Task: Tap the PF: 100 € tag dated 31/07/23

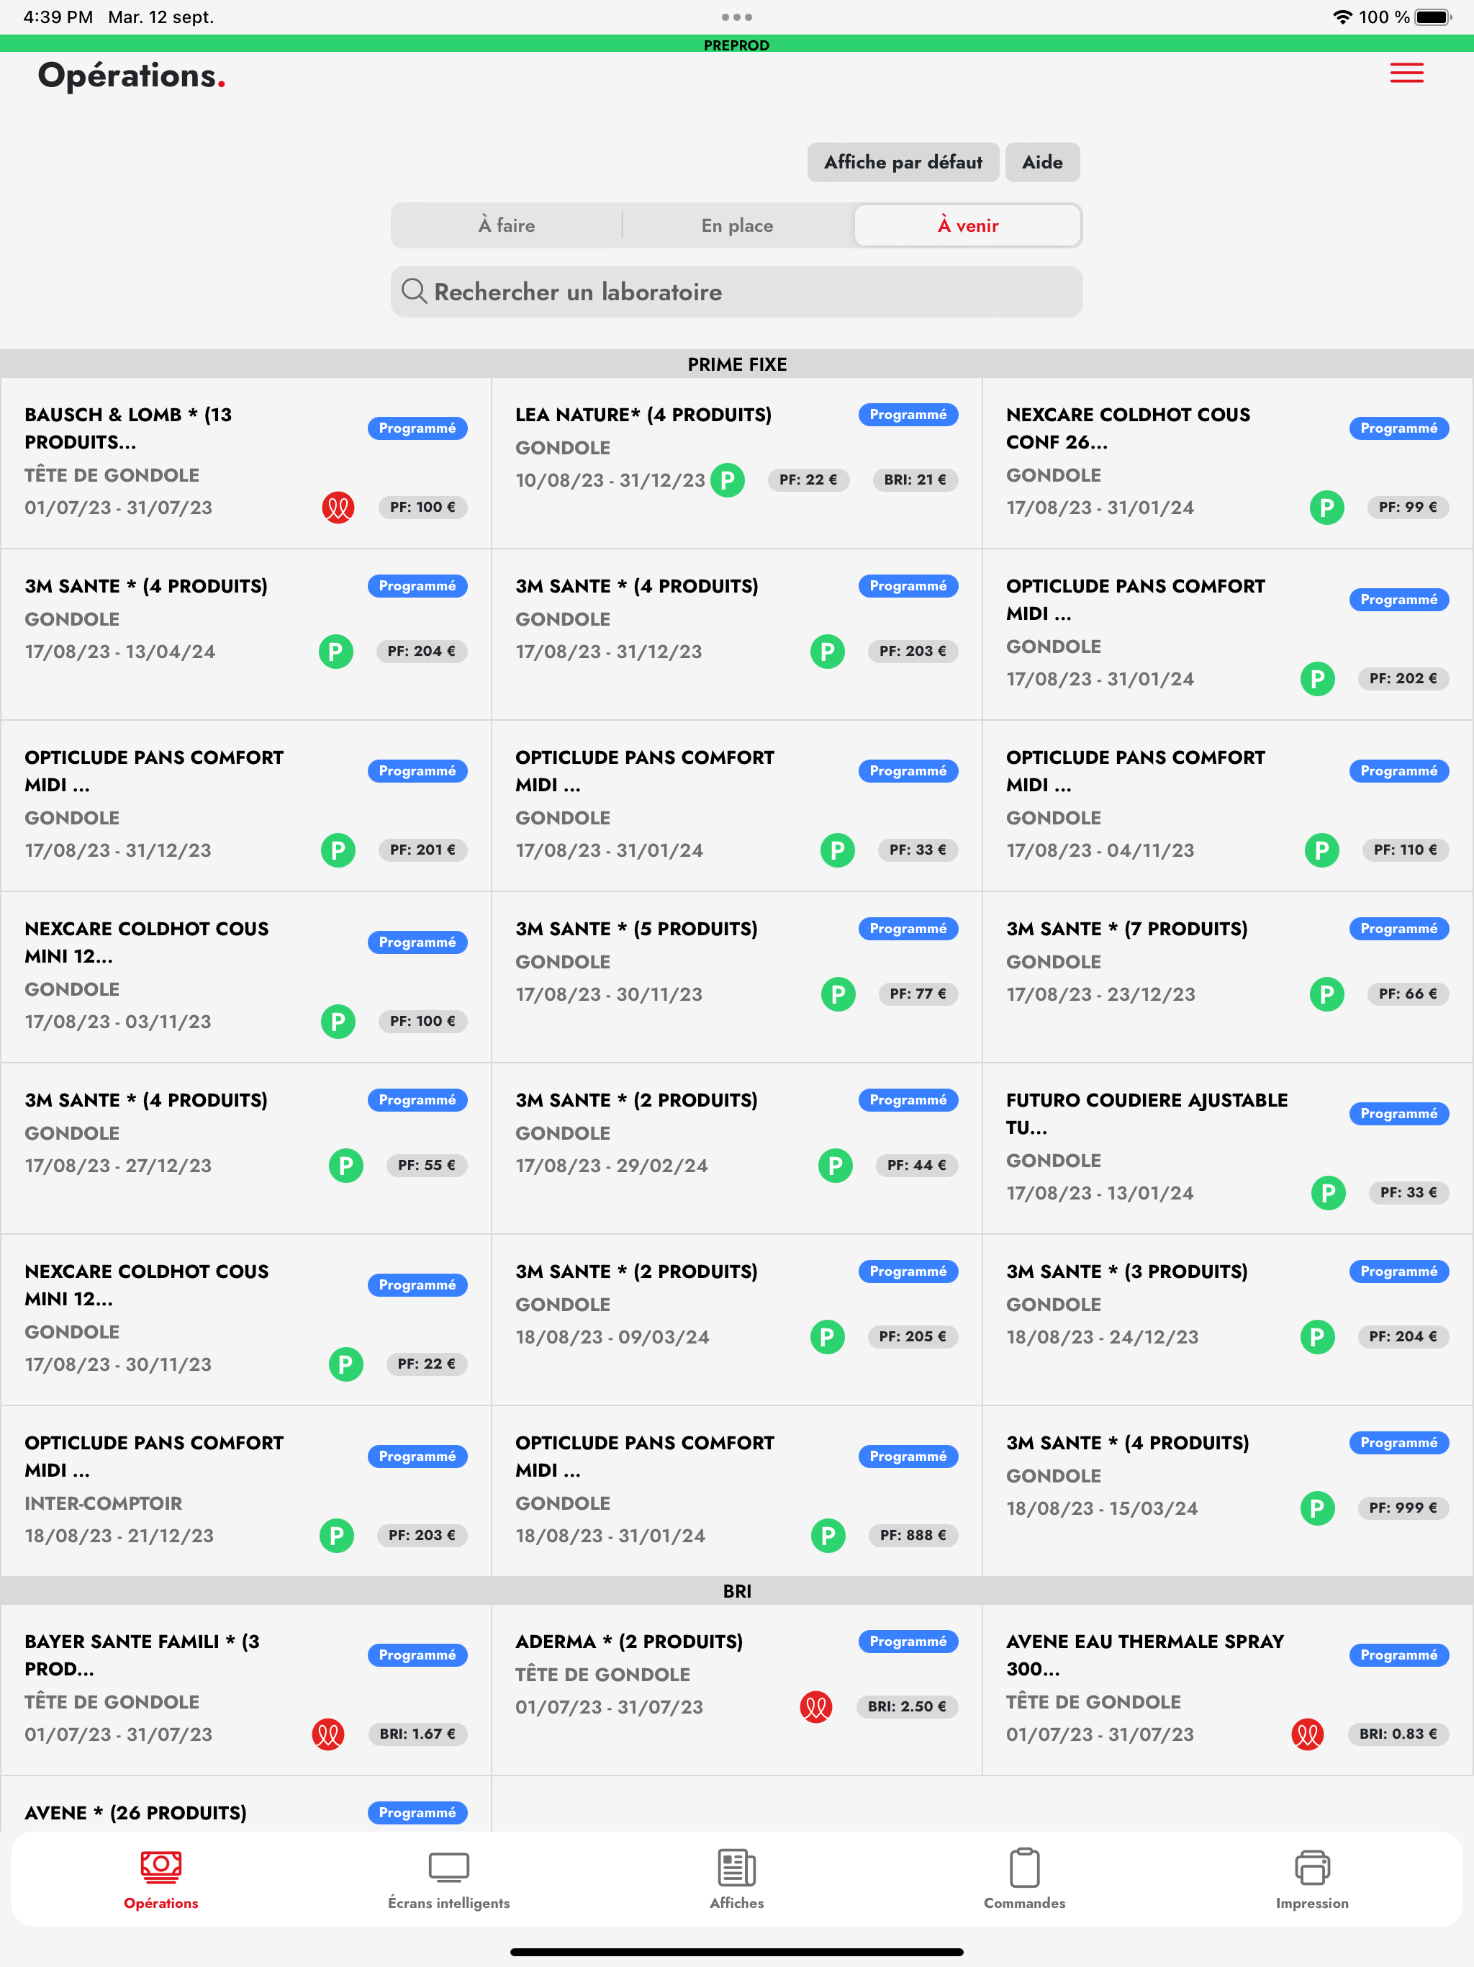Action: (x=422, y=508)
